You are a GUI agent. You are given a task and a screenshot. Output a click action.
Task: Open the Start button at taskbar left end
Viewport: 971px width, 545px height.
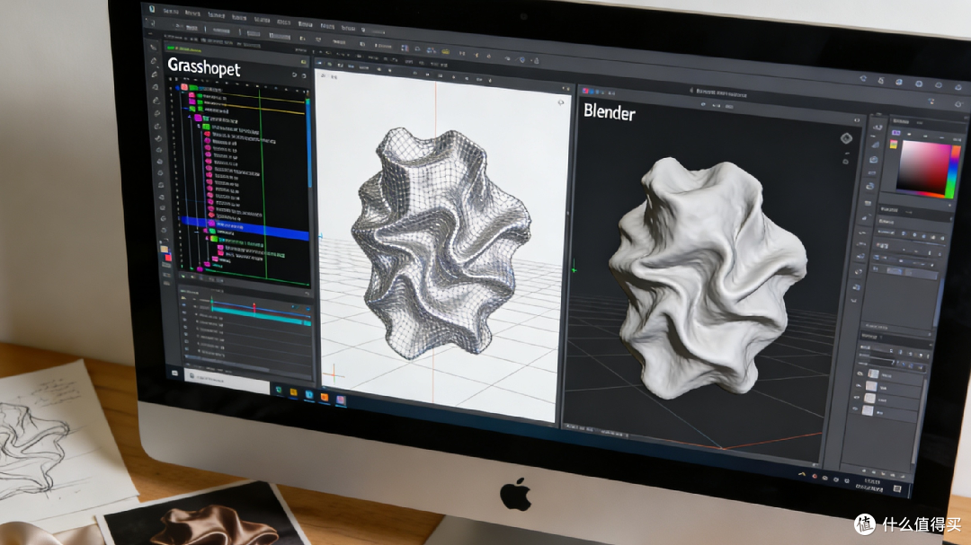click(174, 373)
